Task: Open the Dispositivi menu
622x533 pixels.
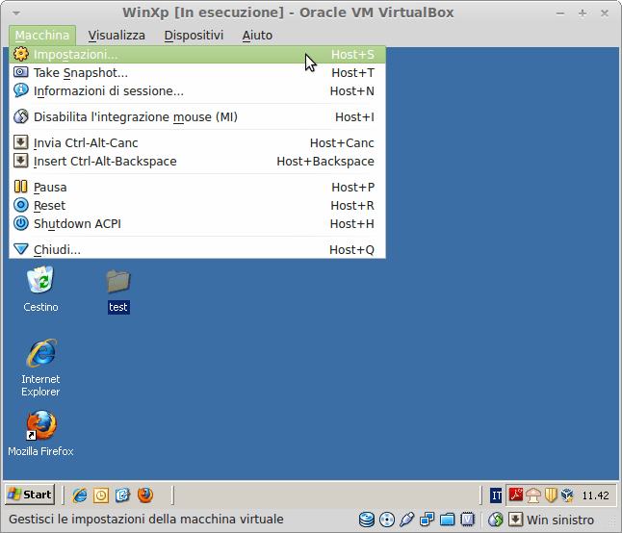Action: click(194, 36)
